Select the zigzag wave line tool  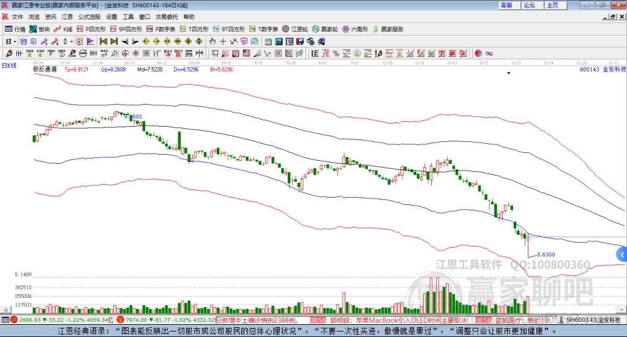(x=268, y=53)
